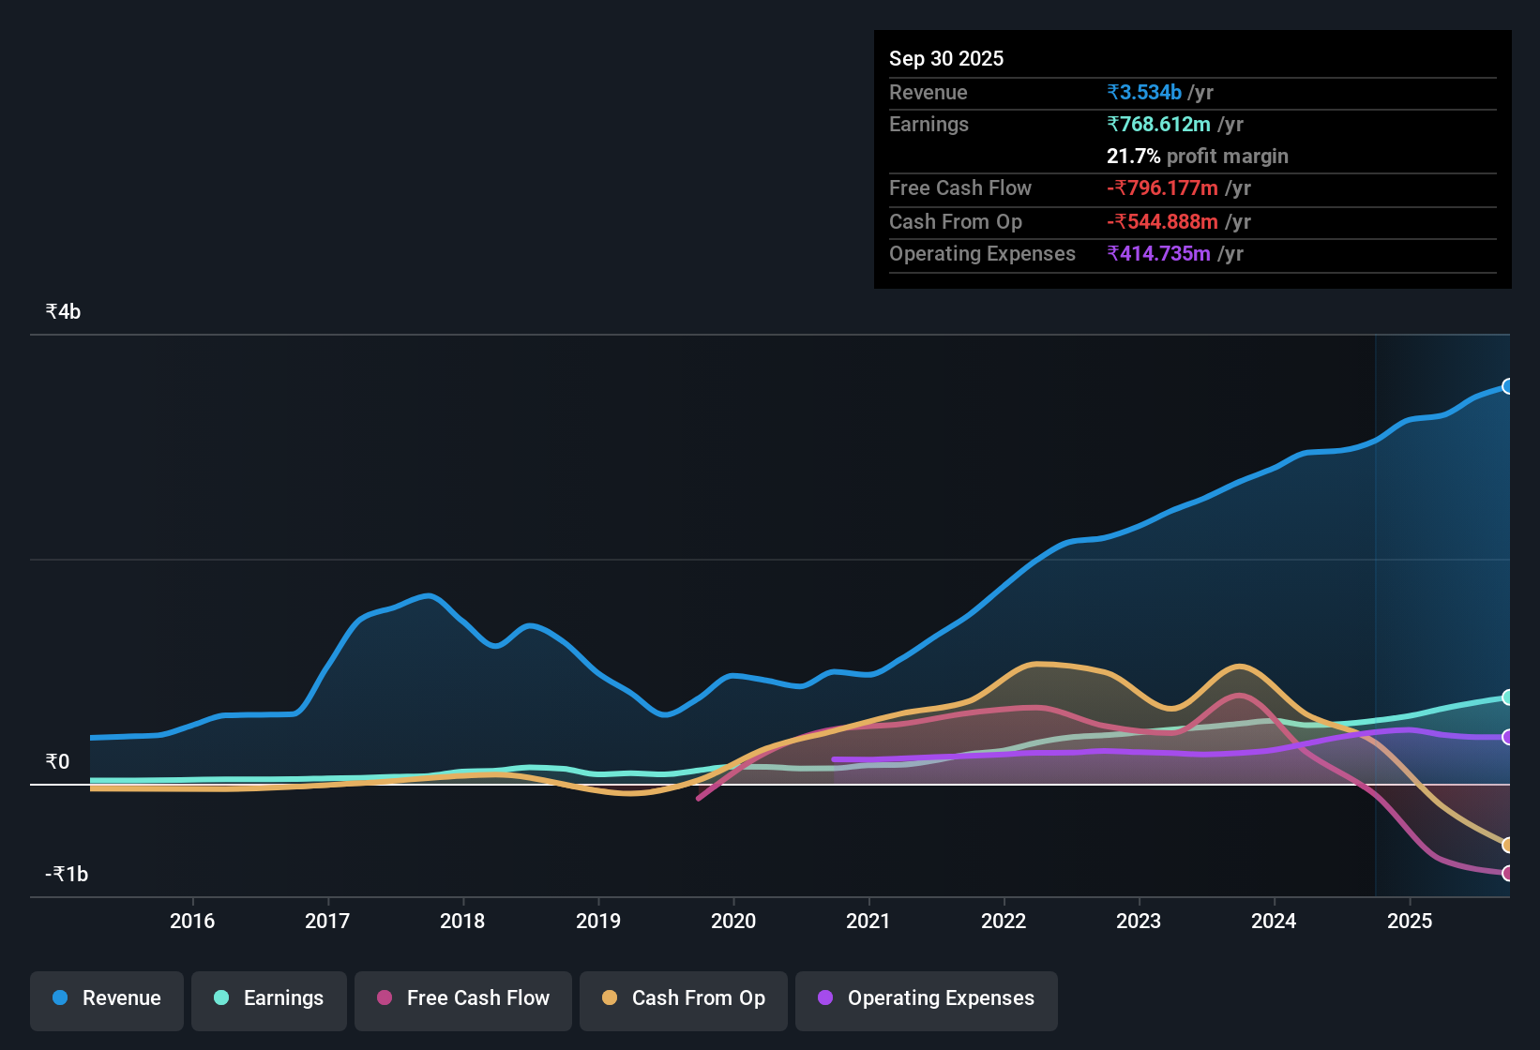Click the 21.7% profit margin text
Viewport: 1540px width, 1050px height.
[x=1198, y=156]
